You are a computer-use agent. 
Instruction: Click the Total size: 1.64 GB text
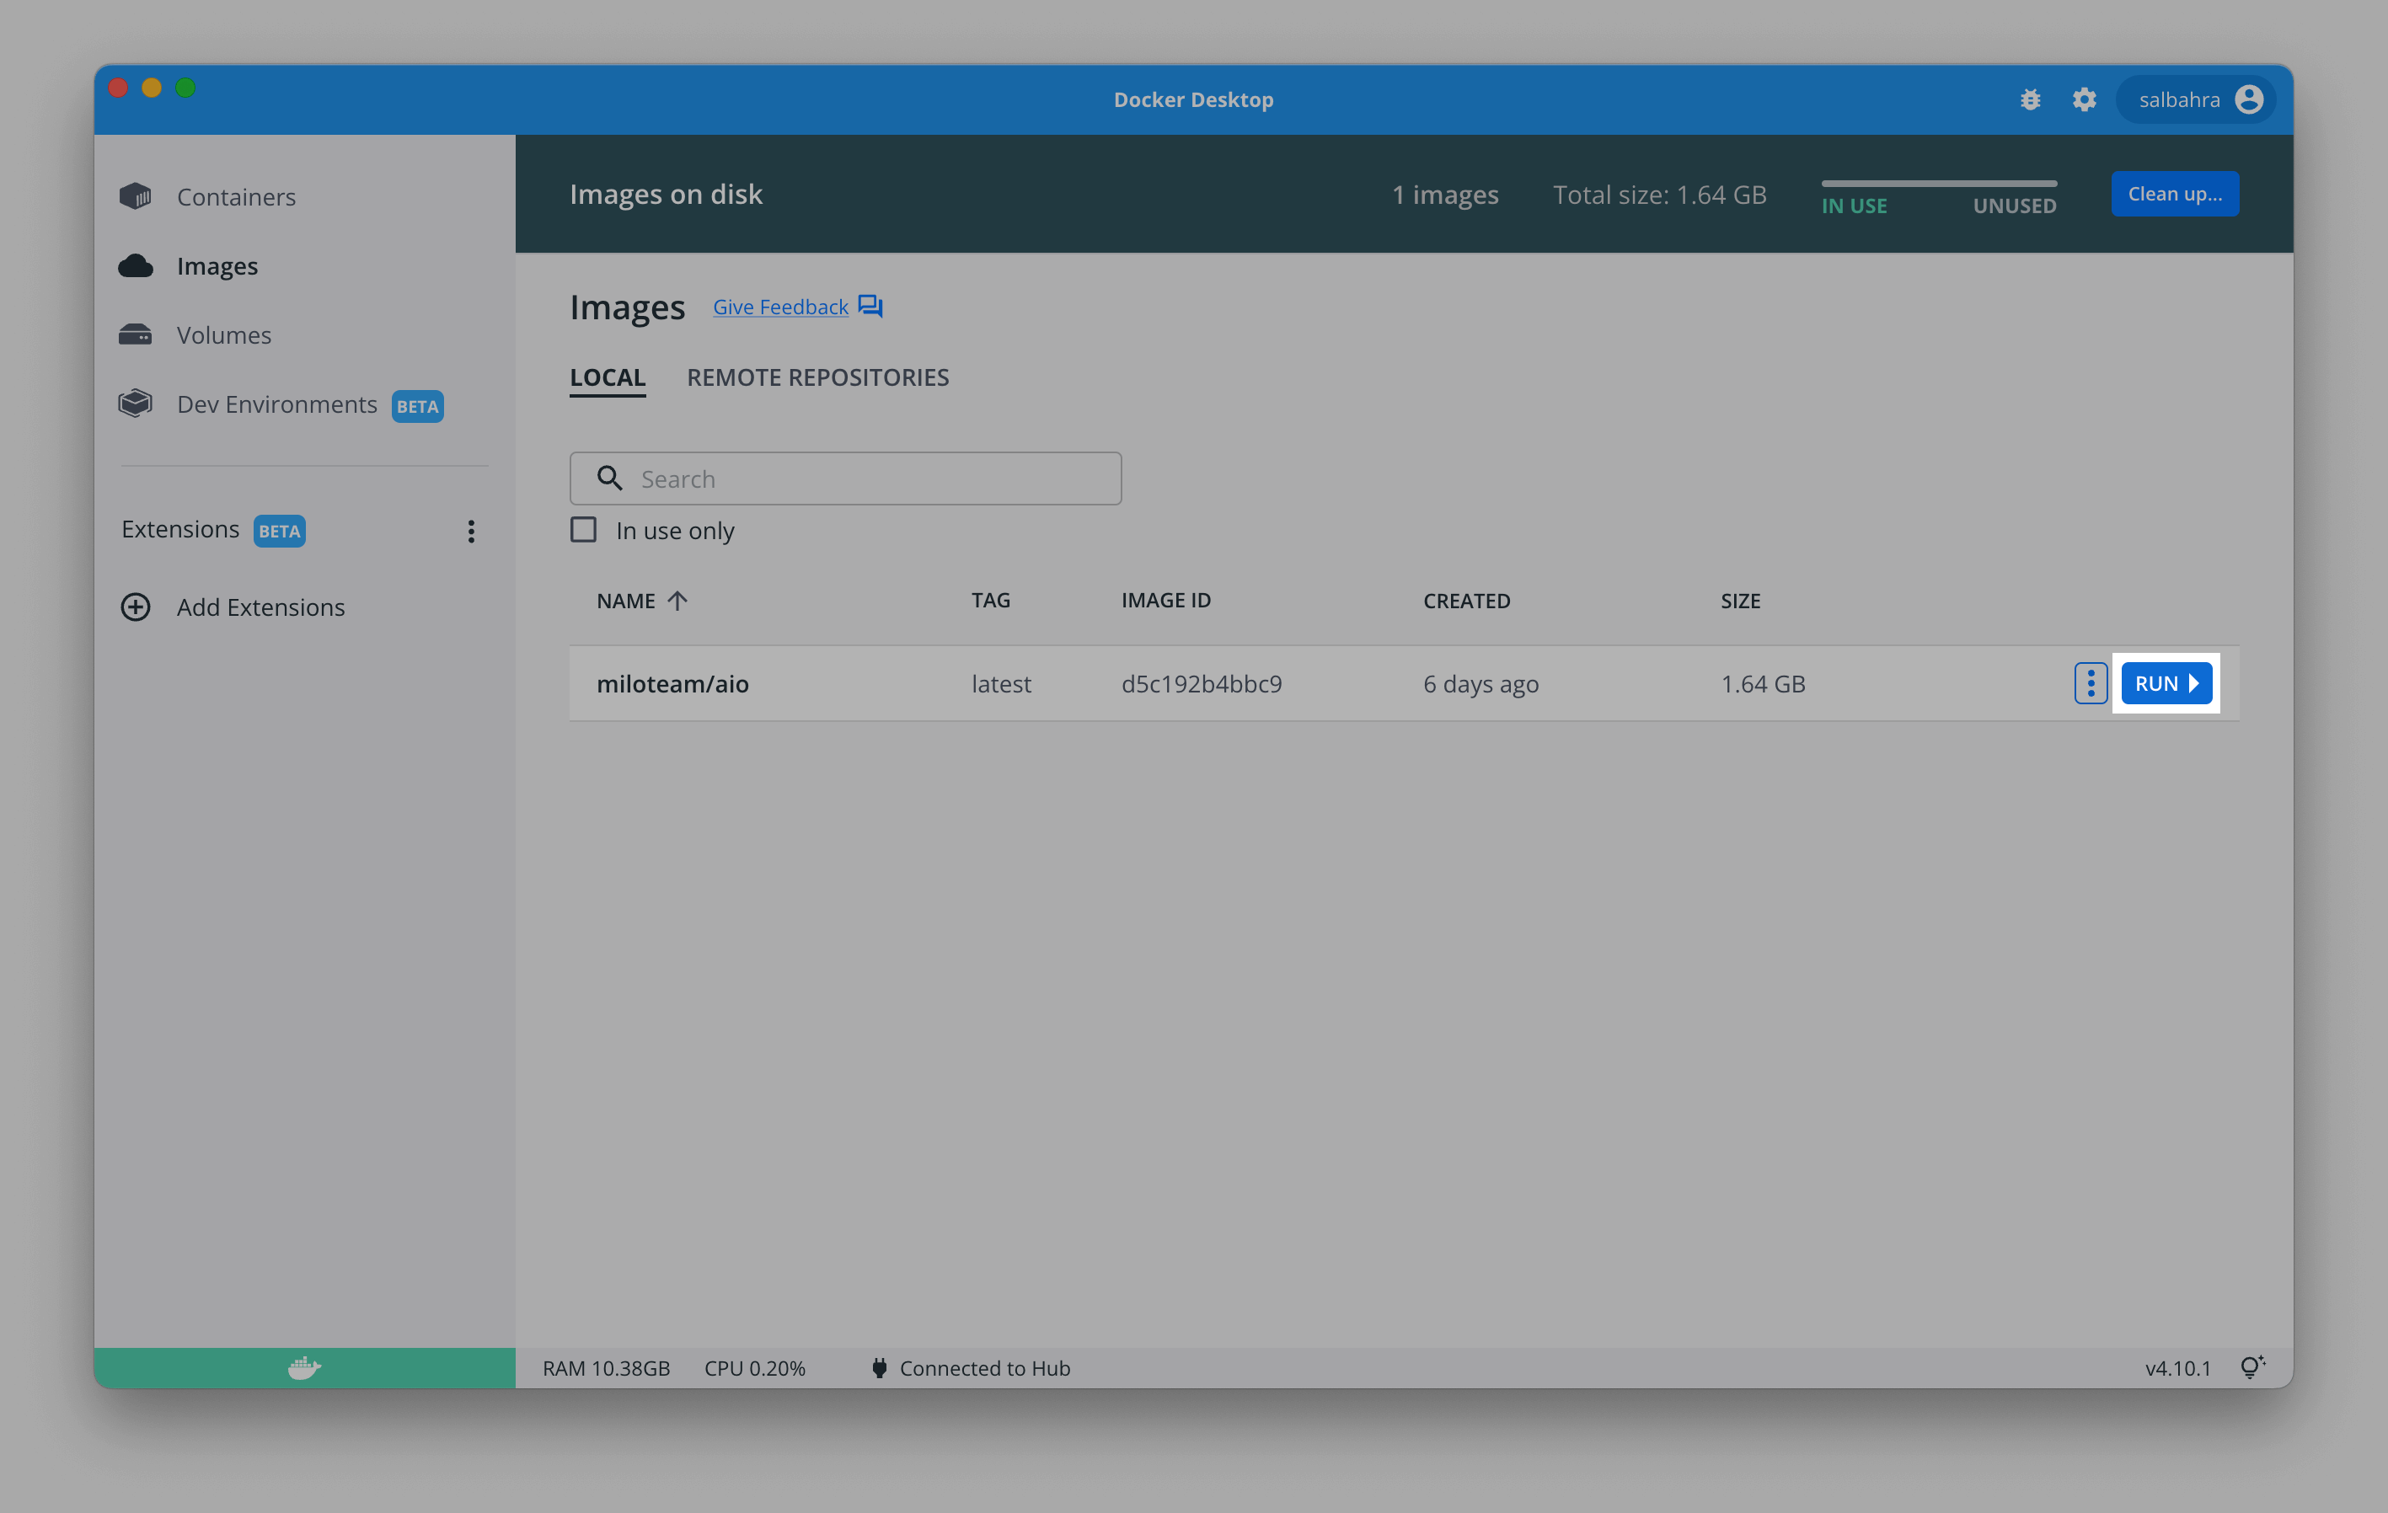coord(1659,195)
